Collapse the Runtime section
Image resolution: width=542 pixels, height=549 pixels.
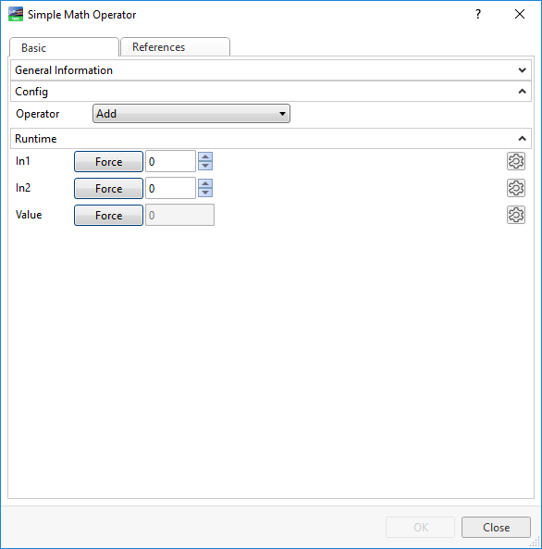click(x=271, y=139)
